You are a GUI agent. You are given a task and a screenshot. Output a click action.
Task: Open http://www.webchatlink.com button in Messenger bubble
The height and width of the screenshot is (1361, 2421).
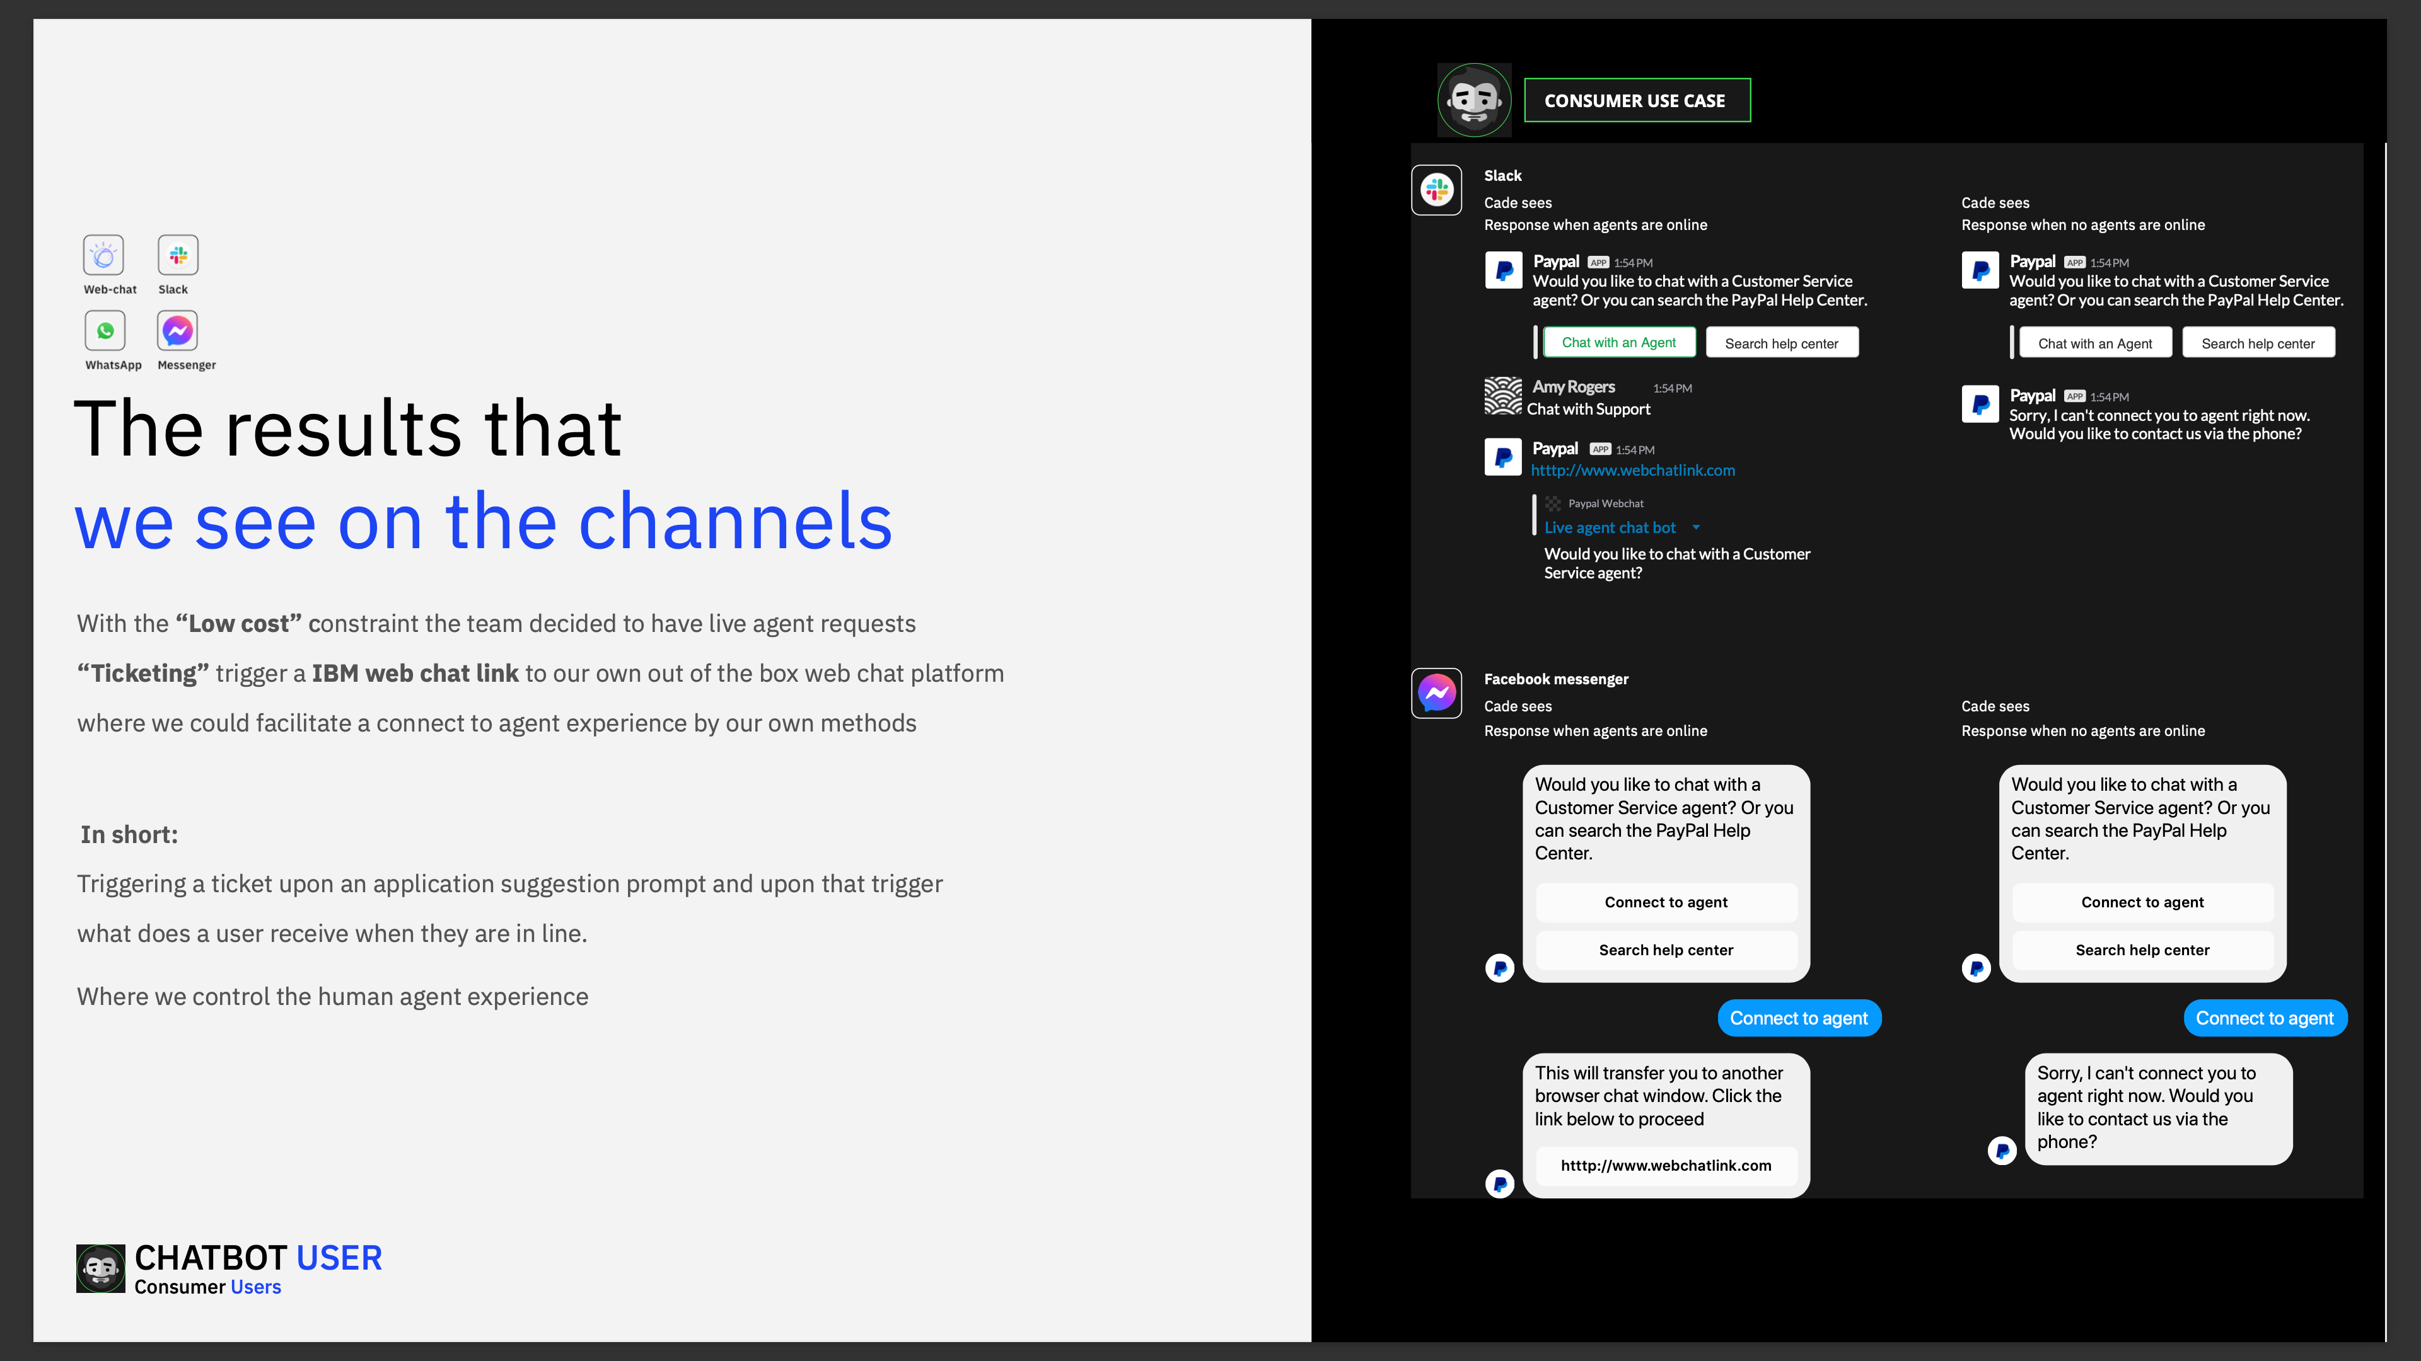pyautogui.click(x=1666, y=1166)
